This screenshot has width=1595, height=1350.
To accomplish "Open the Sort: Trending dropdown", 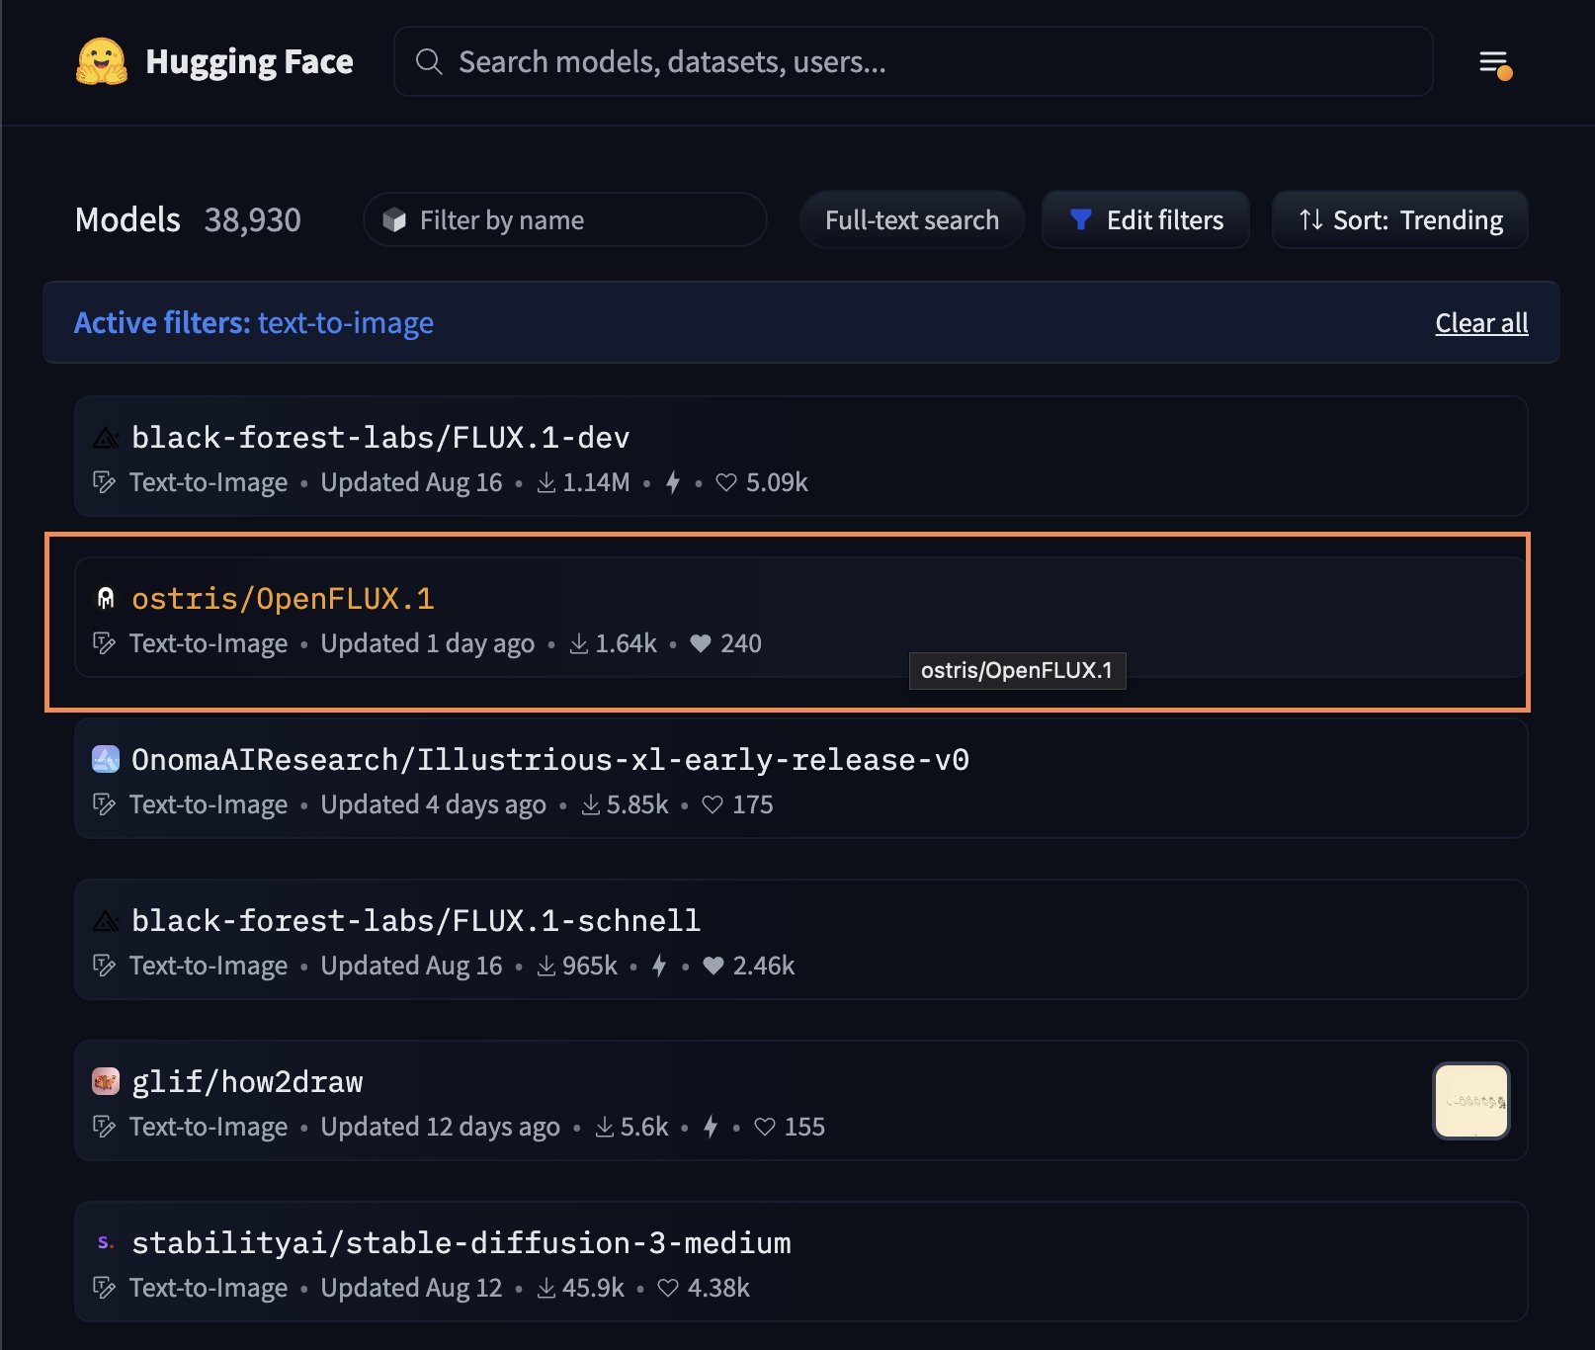I will [1399, 219].
